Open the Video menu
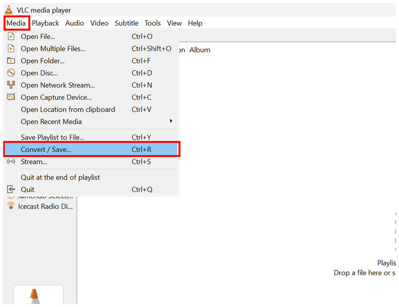The width and height of the screenshot is (399, 307). (x=99, y=23)
